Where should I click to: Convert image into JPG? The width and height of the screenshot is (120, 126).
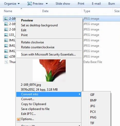click(92, 106)
